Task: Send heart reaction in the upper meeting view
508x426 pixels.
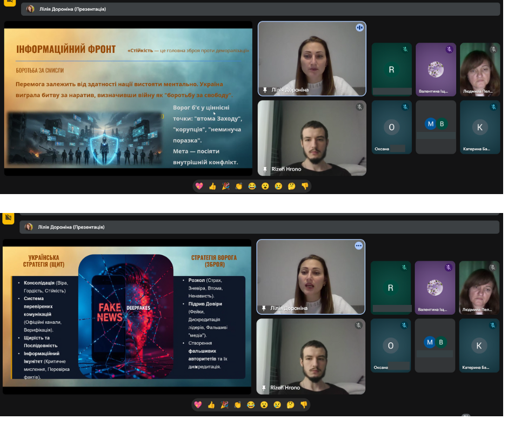Action: [199, 186]
